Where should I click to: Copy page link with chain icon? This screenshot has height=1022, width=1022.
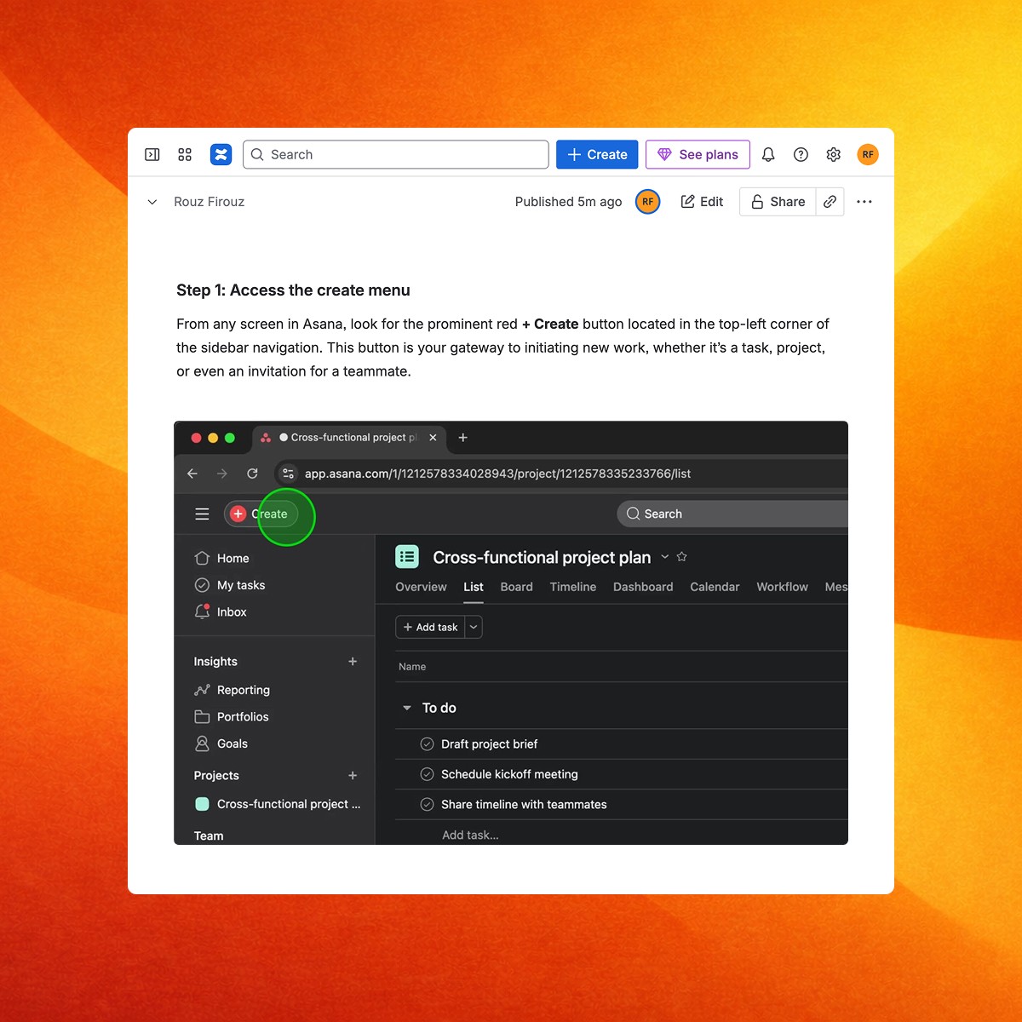coord(830,202)
